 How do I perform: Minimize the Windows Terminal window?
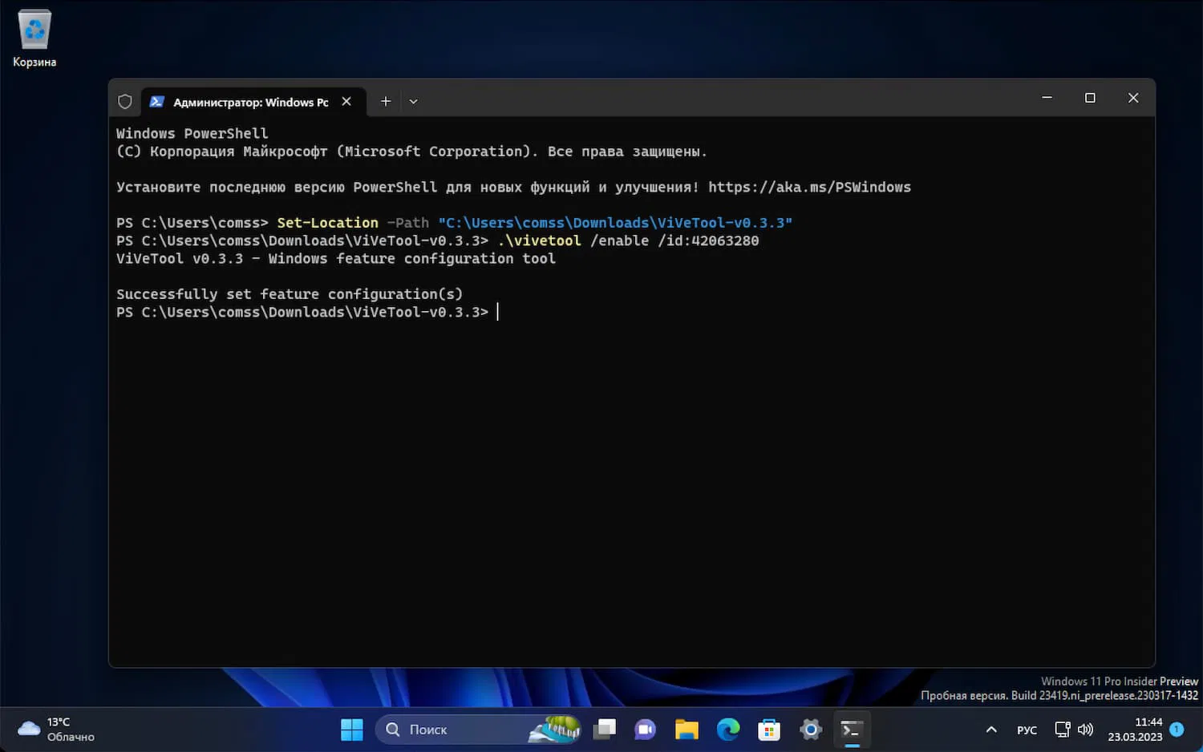click(1047, 98)
